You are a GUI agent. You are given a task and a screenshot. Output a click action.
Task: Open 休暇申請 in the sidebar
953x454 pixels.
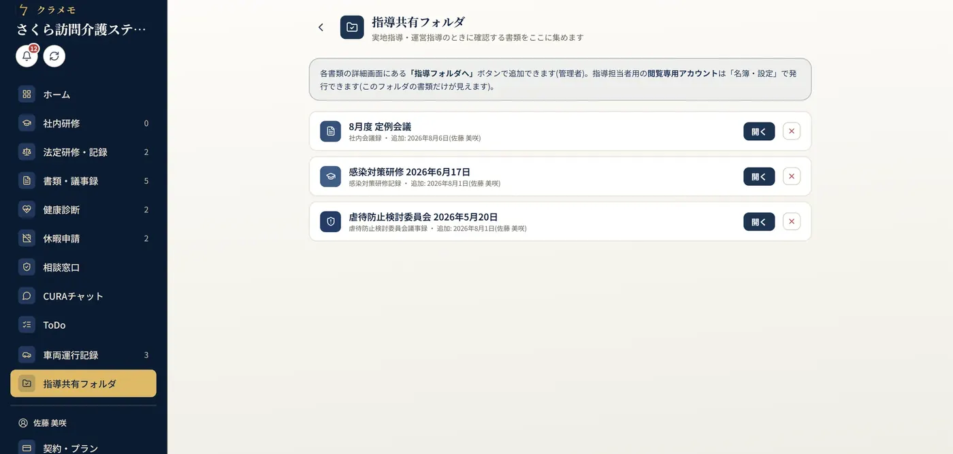(x=84, y=238)
